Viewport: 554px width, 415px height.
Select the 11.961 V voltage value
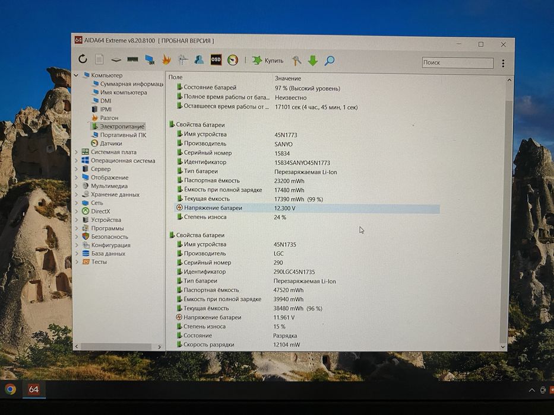(x=284, y=318)
